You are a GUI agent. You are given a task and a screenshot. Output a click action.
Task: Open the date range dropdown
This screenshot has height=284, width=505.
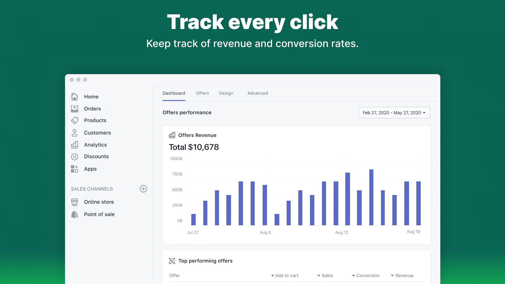(394, 113)
